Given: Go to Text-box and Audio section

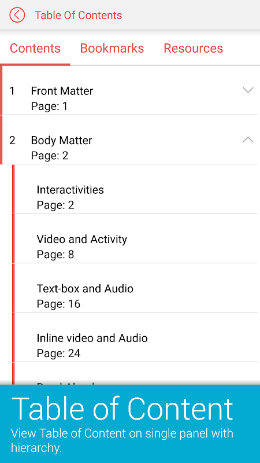Looking at the screenshot, I should tap(136, 288).
